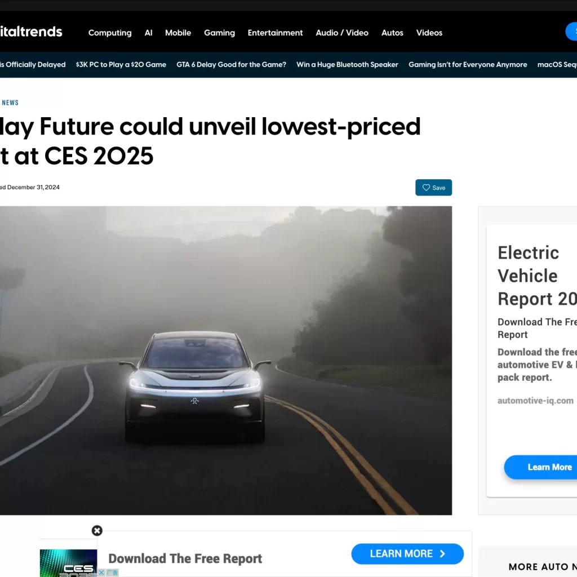Read 'GTA 6 Delay Good for the Game?'
577x577 pixels.
pos(231,64)
